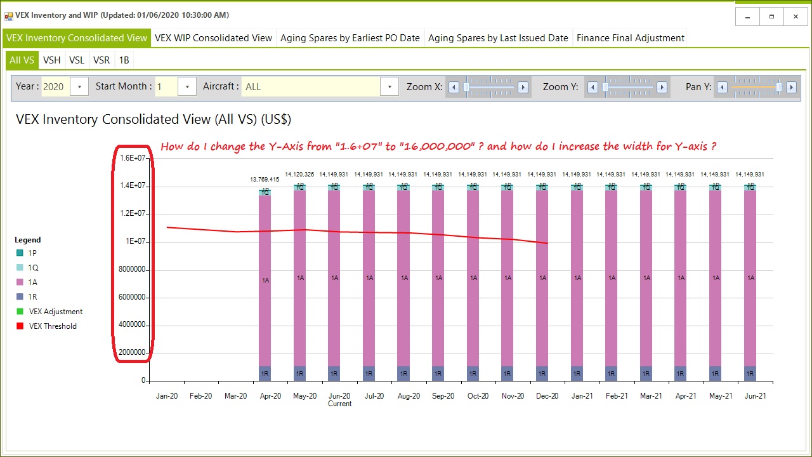Open the Year dropdown arrow
812x457 pixels.
79,87
